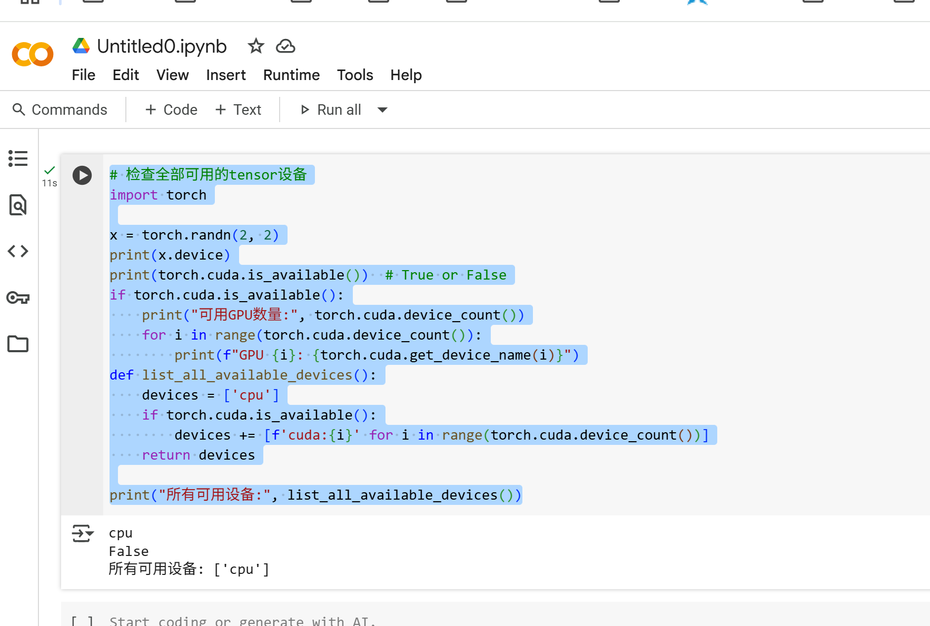This screenshot has width=930, height=626.
Task: Click the 'import torch' code line
Action: click(158, 195)
